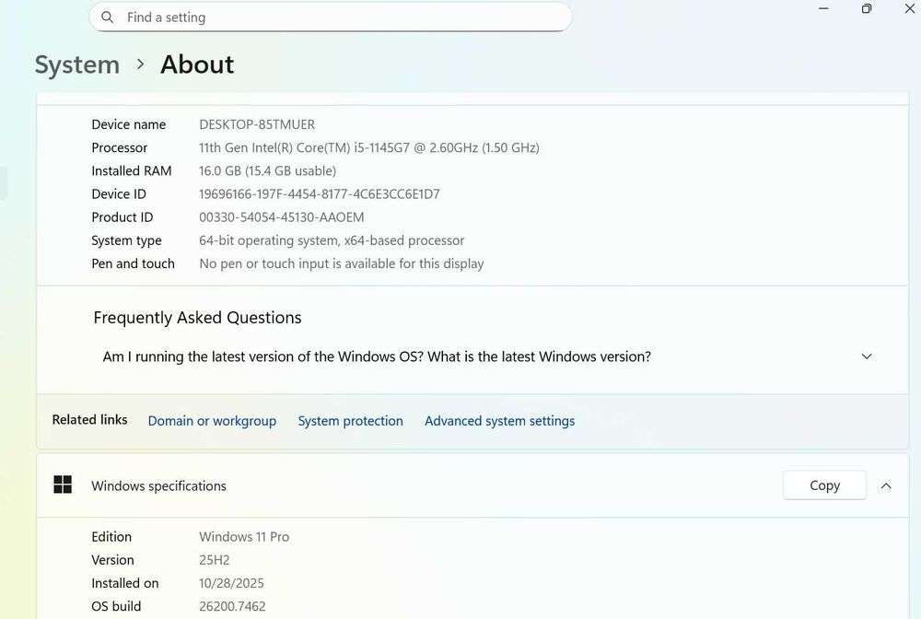Click the About breadcrumb title

click(x=197, y=64)
